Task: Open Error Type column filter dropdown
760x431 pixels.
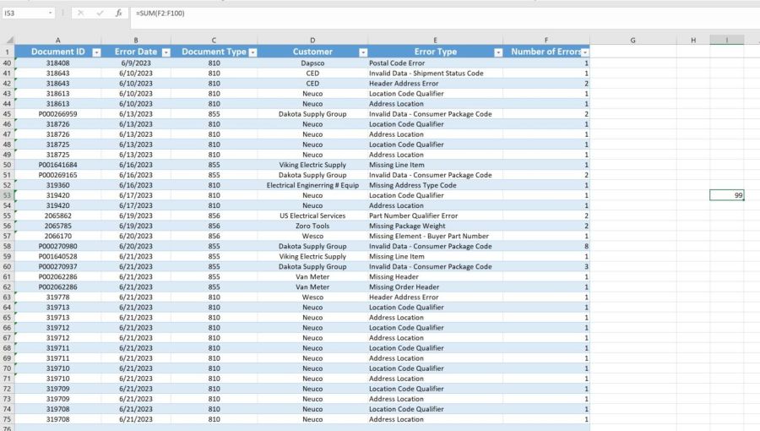Action: click(497, 52)
